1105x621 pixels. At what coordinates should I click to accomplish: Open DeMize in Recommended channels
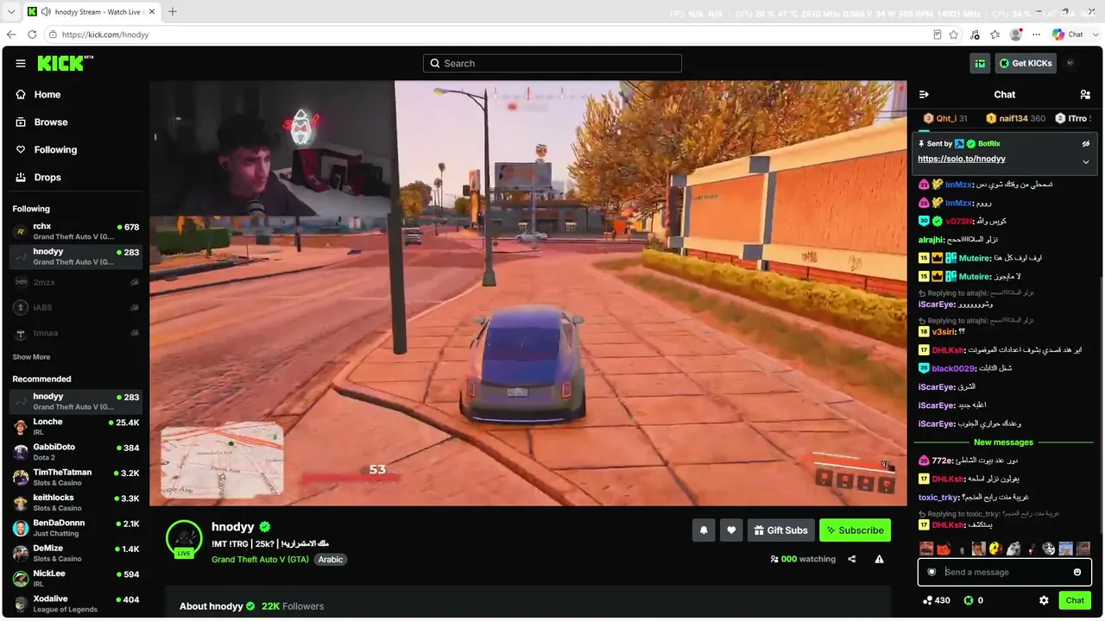(x=75, y=553)
